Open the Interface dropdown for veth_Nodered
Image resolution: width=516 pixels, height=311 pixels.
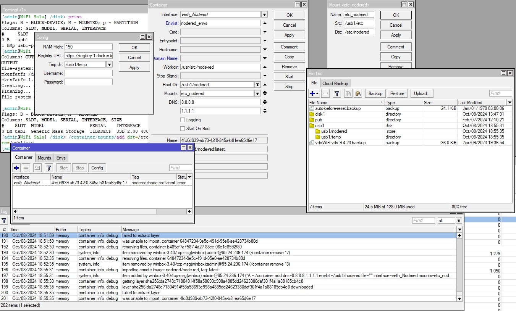[264, 15]
